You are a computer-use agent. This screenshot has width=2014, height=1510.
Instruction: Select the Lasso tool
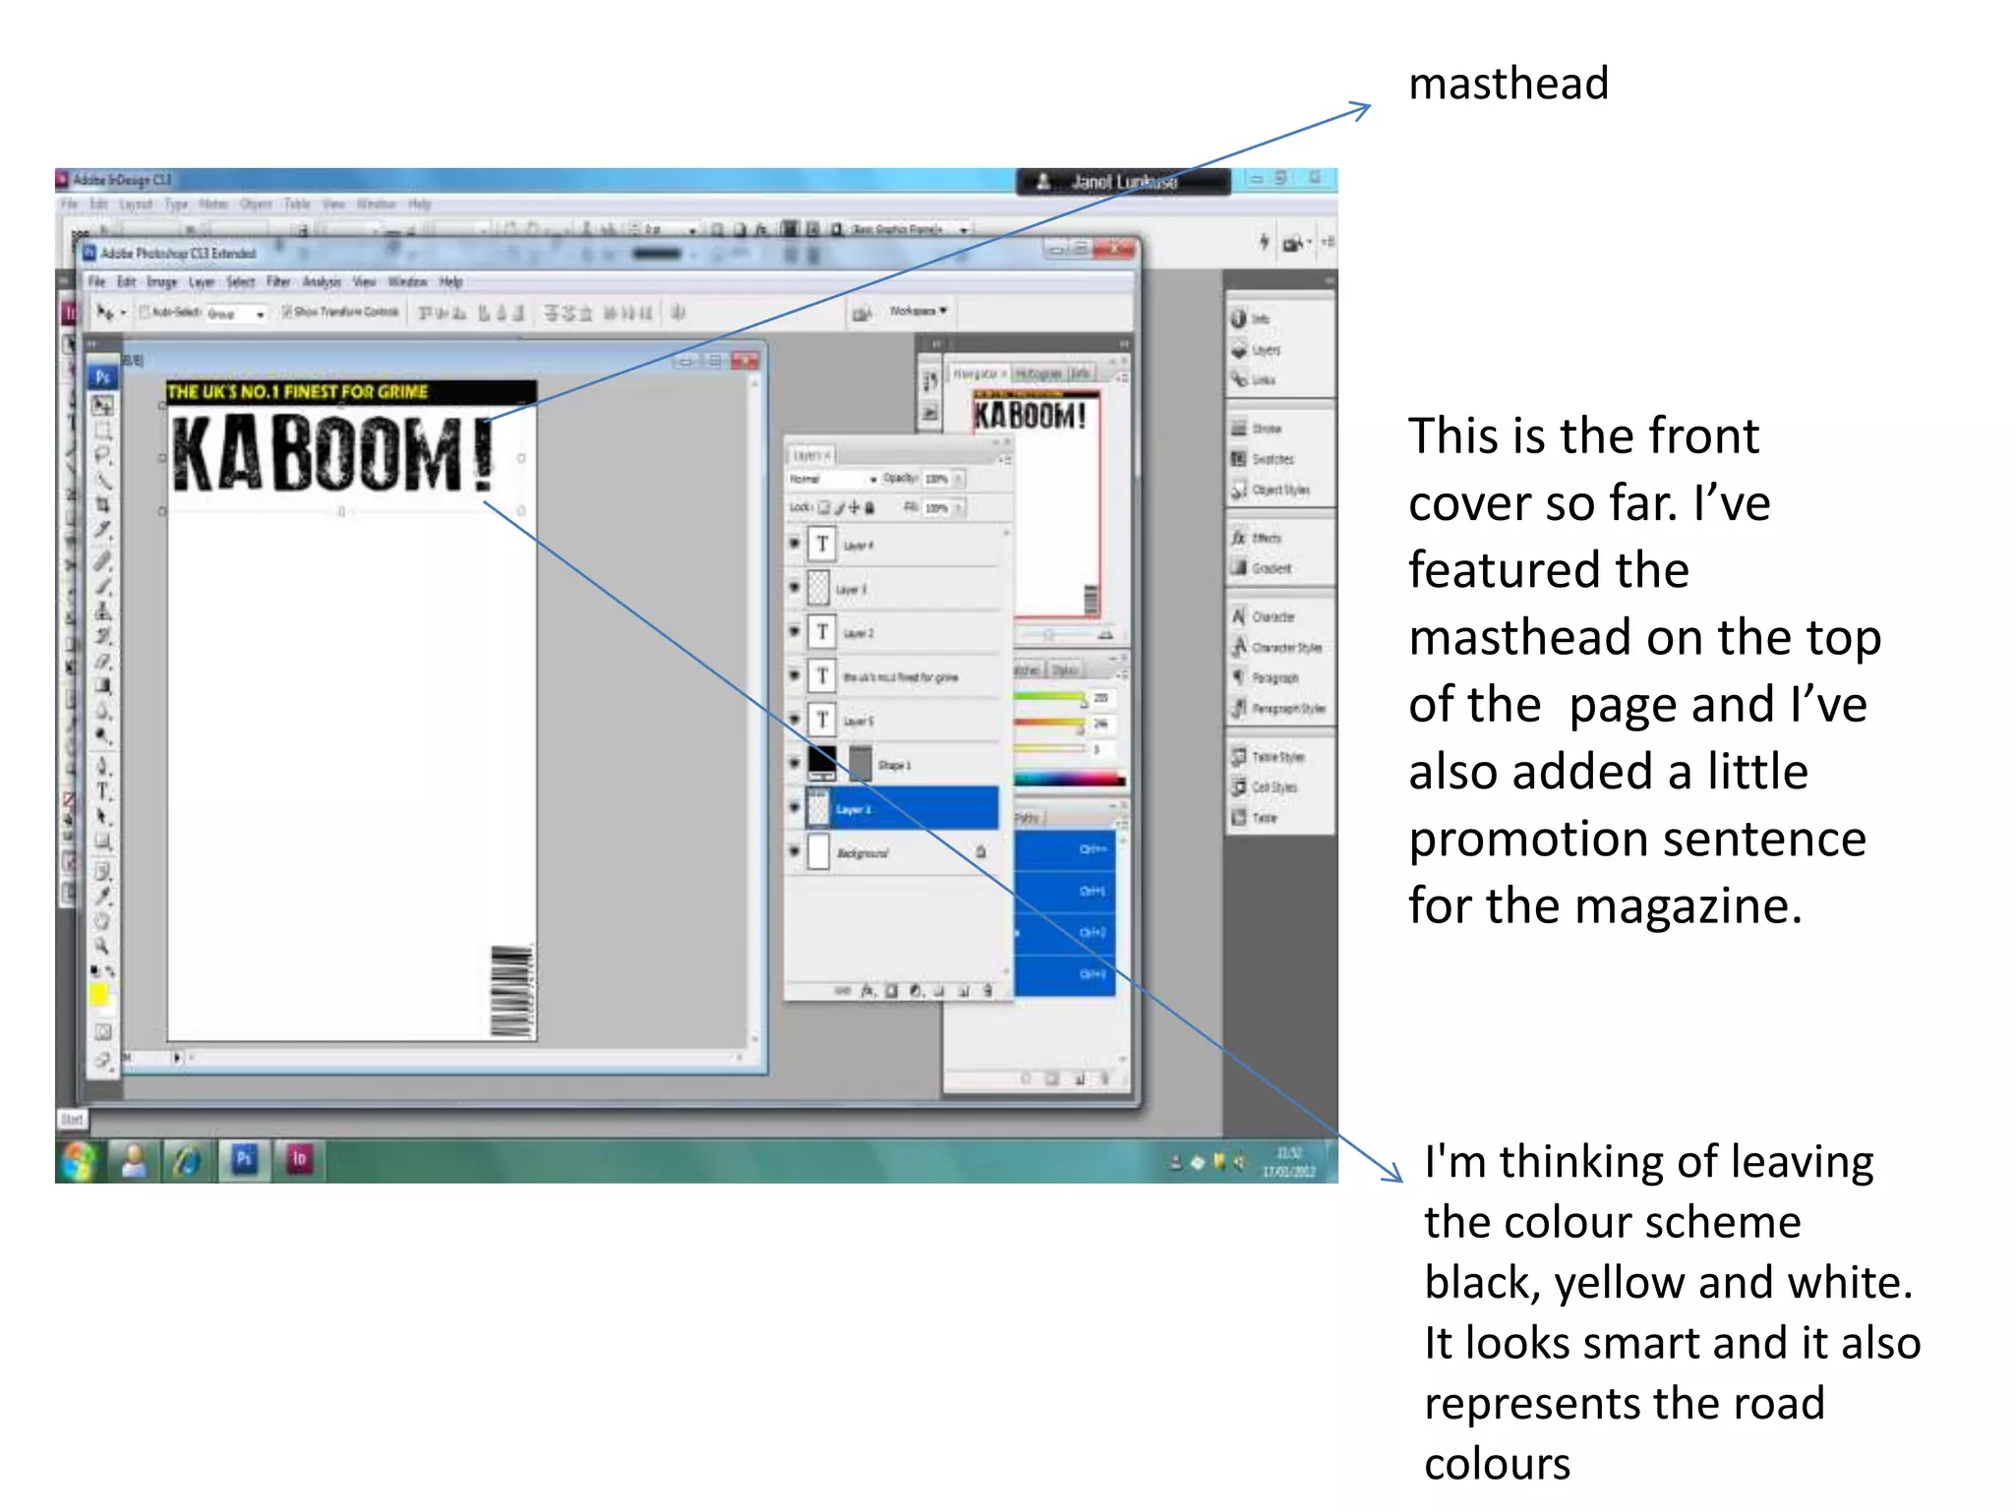102,455
